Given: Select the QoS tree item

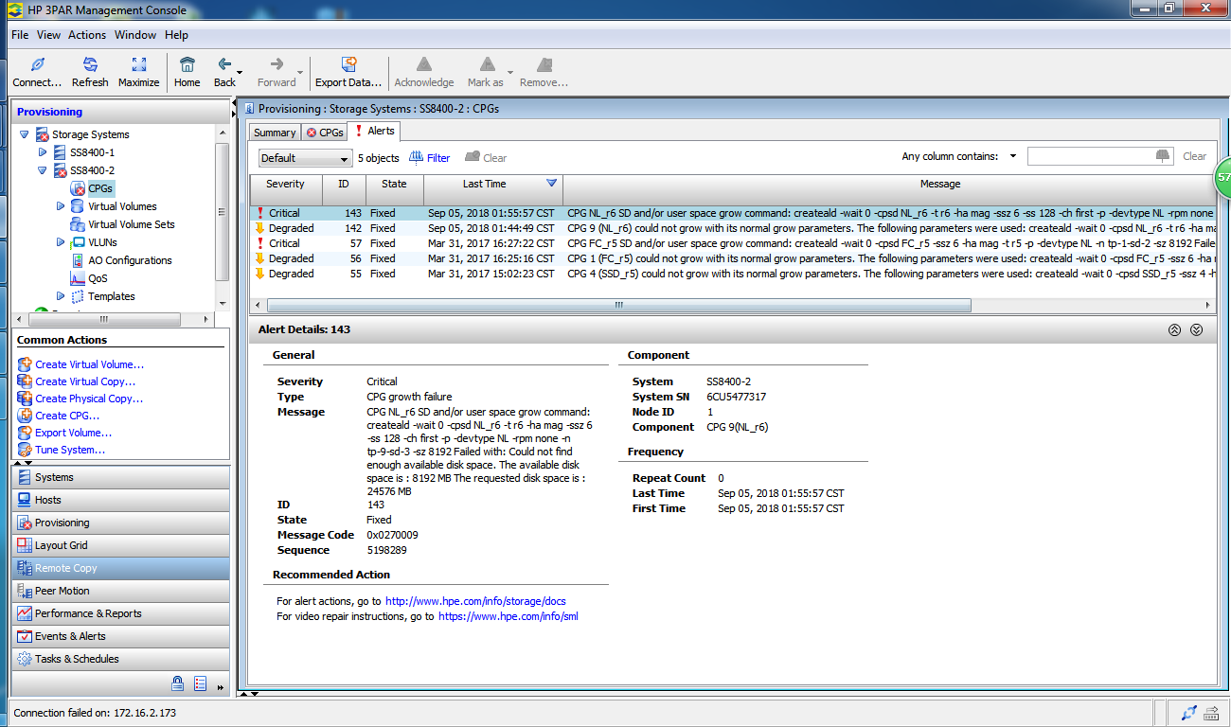Looking at the screenshot, I should (98, 278).
